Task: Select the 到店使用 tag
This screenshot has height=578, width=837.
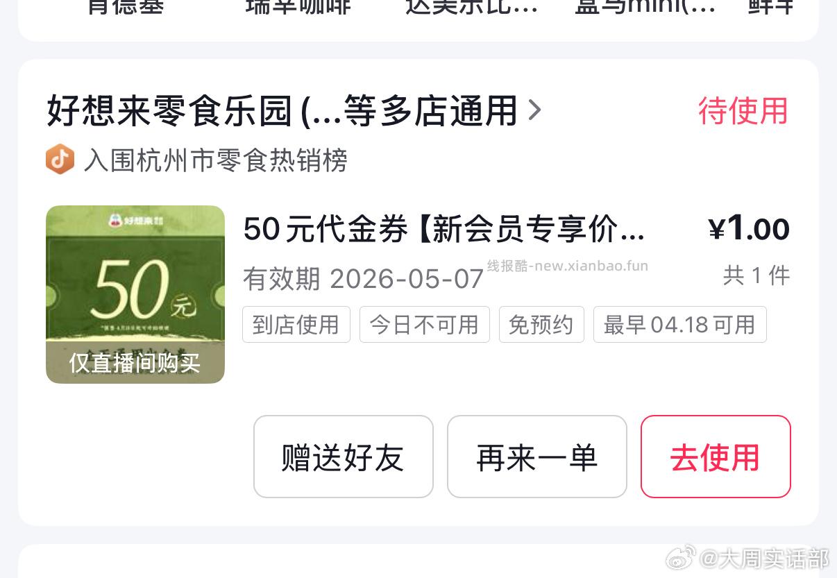Action: tap(296, 325)
